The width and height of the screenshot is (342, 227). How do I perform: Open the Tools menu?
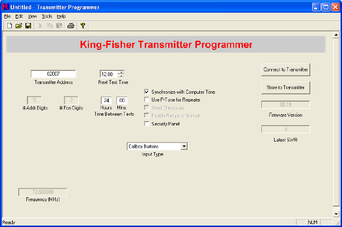click(x=47, y=16)
